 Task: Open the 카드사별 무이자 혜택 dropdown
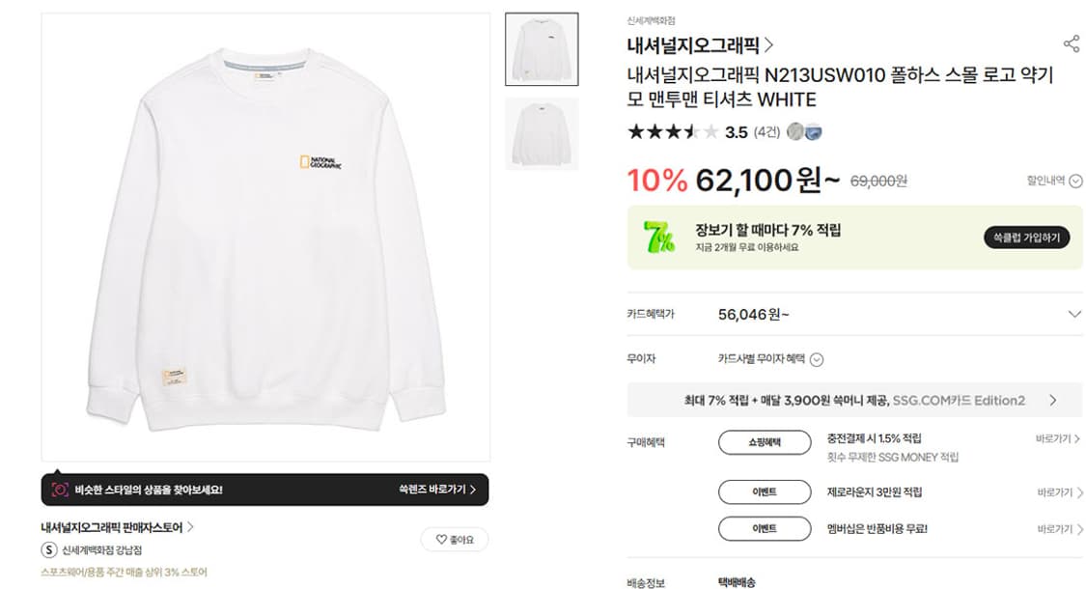point(817,358)
